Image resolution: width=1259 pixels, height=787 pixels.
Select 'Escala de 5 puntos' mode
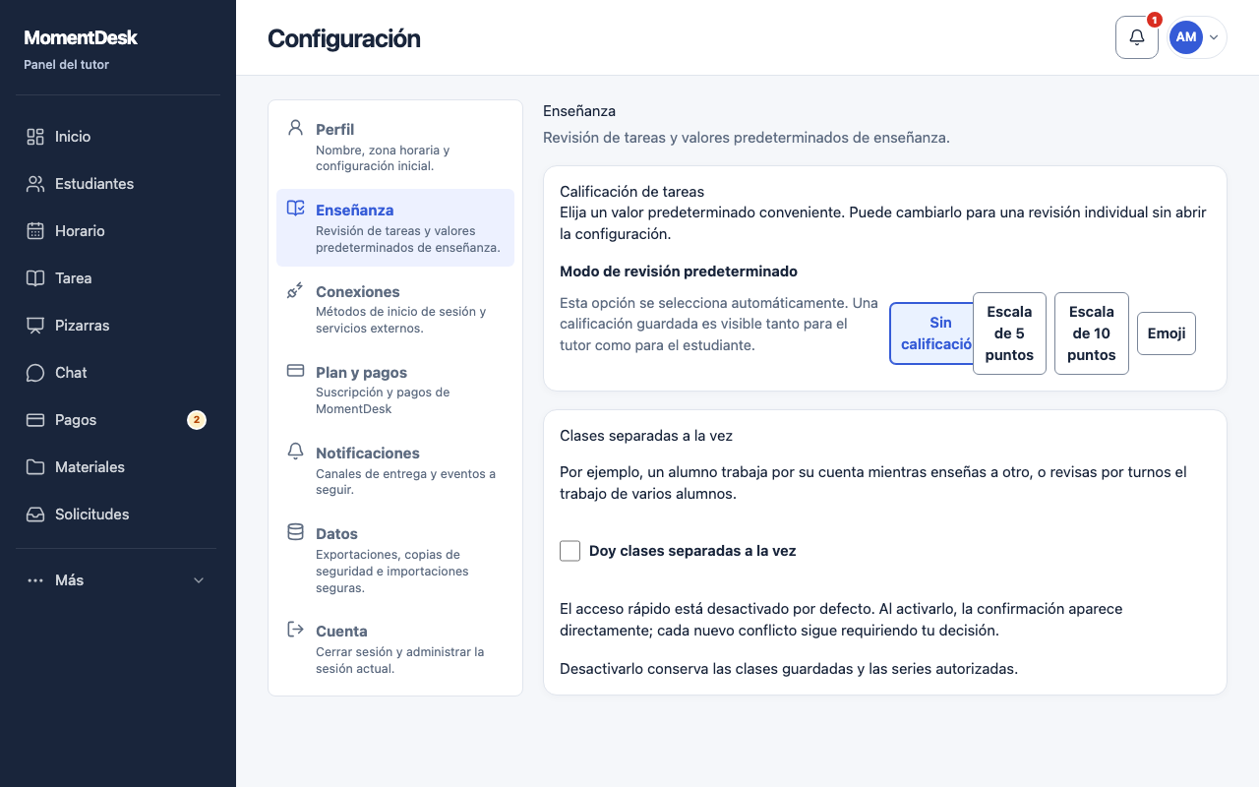(1009, 333)
